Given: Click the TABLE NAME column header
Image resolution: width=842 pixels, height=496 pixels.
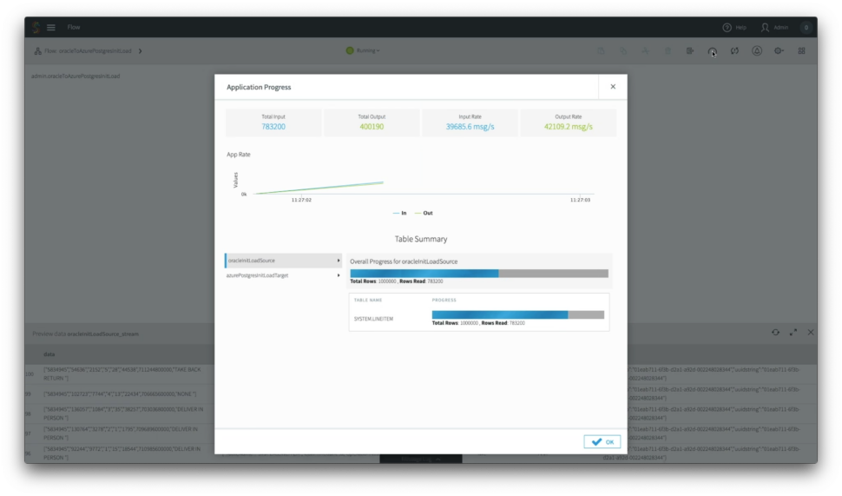Looking at the screenshot, I should tap(368, 301).
